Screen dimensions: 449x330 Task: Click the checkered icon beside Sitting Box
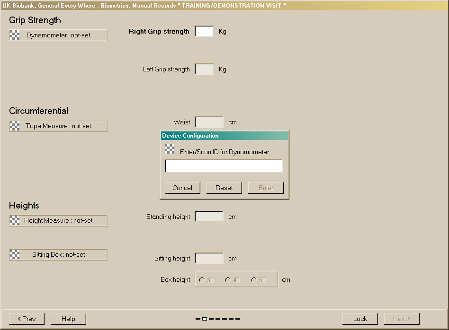[15, 254]
